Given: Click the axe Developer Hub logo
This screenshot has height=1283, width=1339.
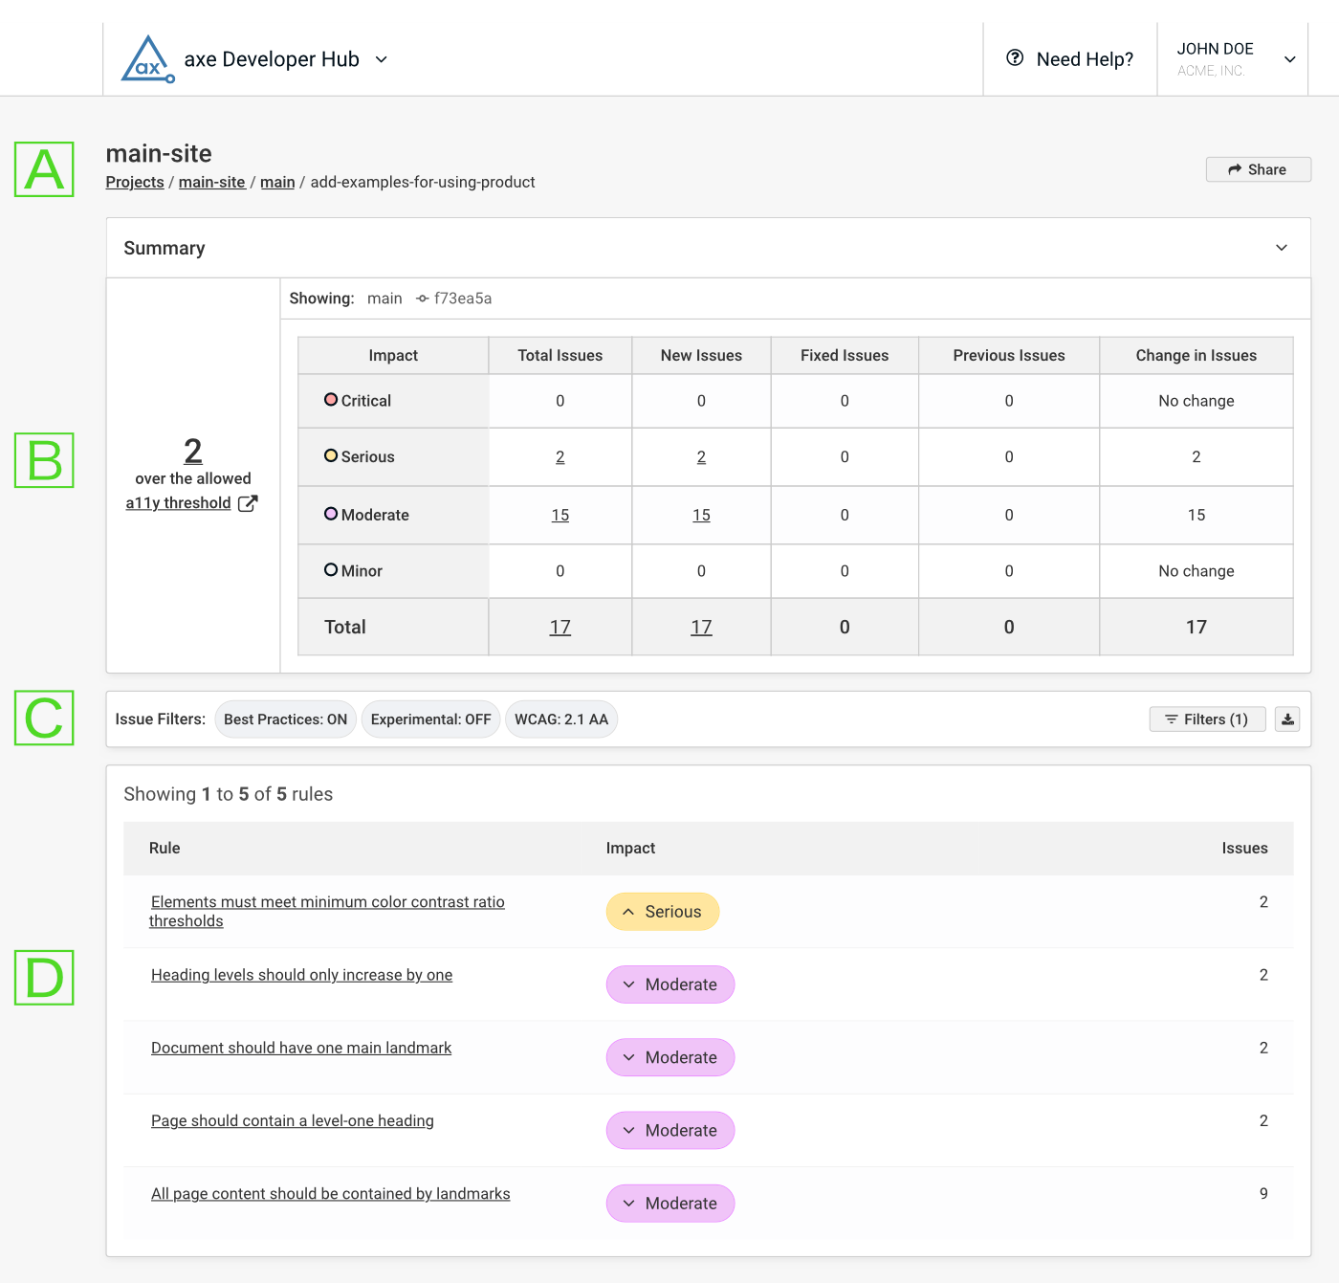Looking at the screenshot, I should [146, 58].
